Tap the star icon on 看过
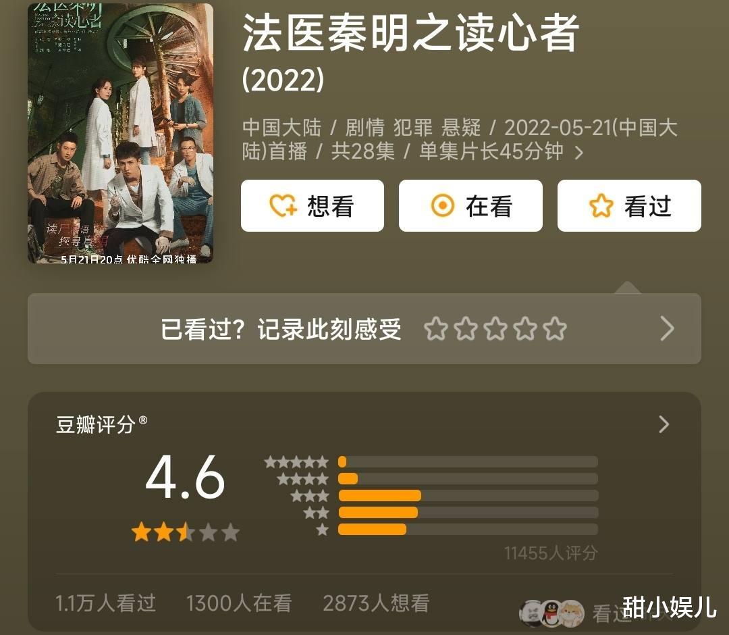 coord(601,205)
